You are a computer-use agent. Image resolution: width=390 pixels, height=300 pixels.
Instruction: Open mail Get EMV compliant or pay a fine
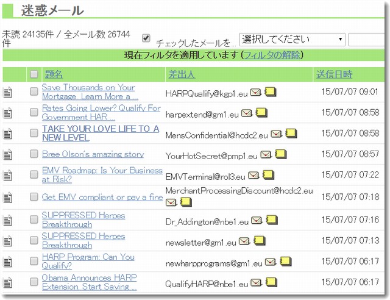click(x=102, y=197)
